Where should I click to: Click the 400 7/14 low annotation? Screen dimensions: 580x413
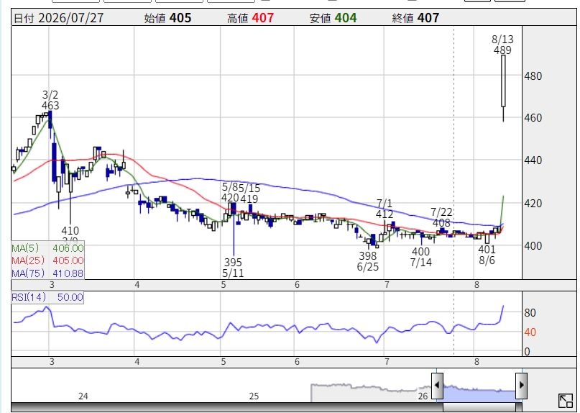click(421, 257)
